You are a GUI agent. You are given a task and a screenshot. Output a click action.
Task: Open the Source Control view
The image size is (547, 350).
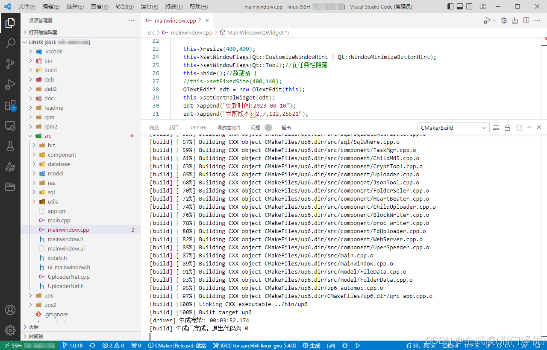pos(10,64)
